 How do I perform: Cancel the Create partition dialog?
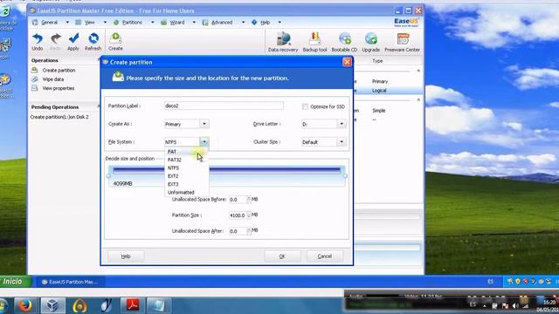pos(325,256)
